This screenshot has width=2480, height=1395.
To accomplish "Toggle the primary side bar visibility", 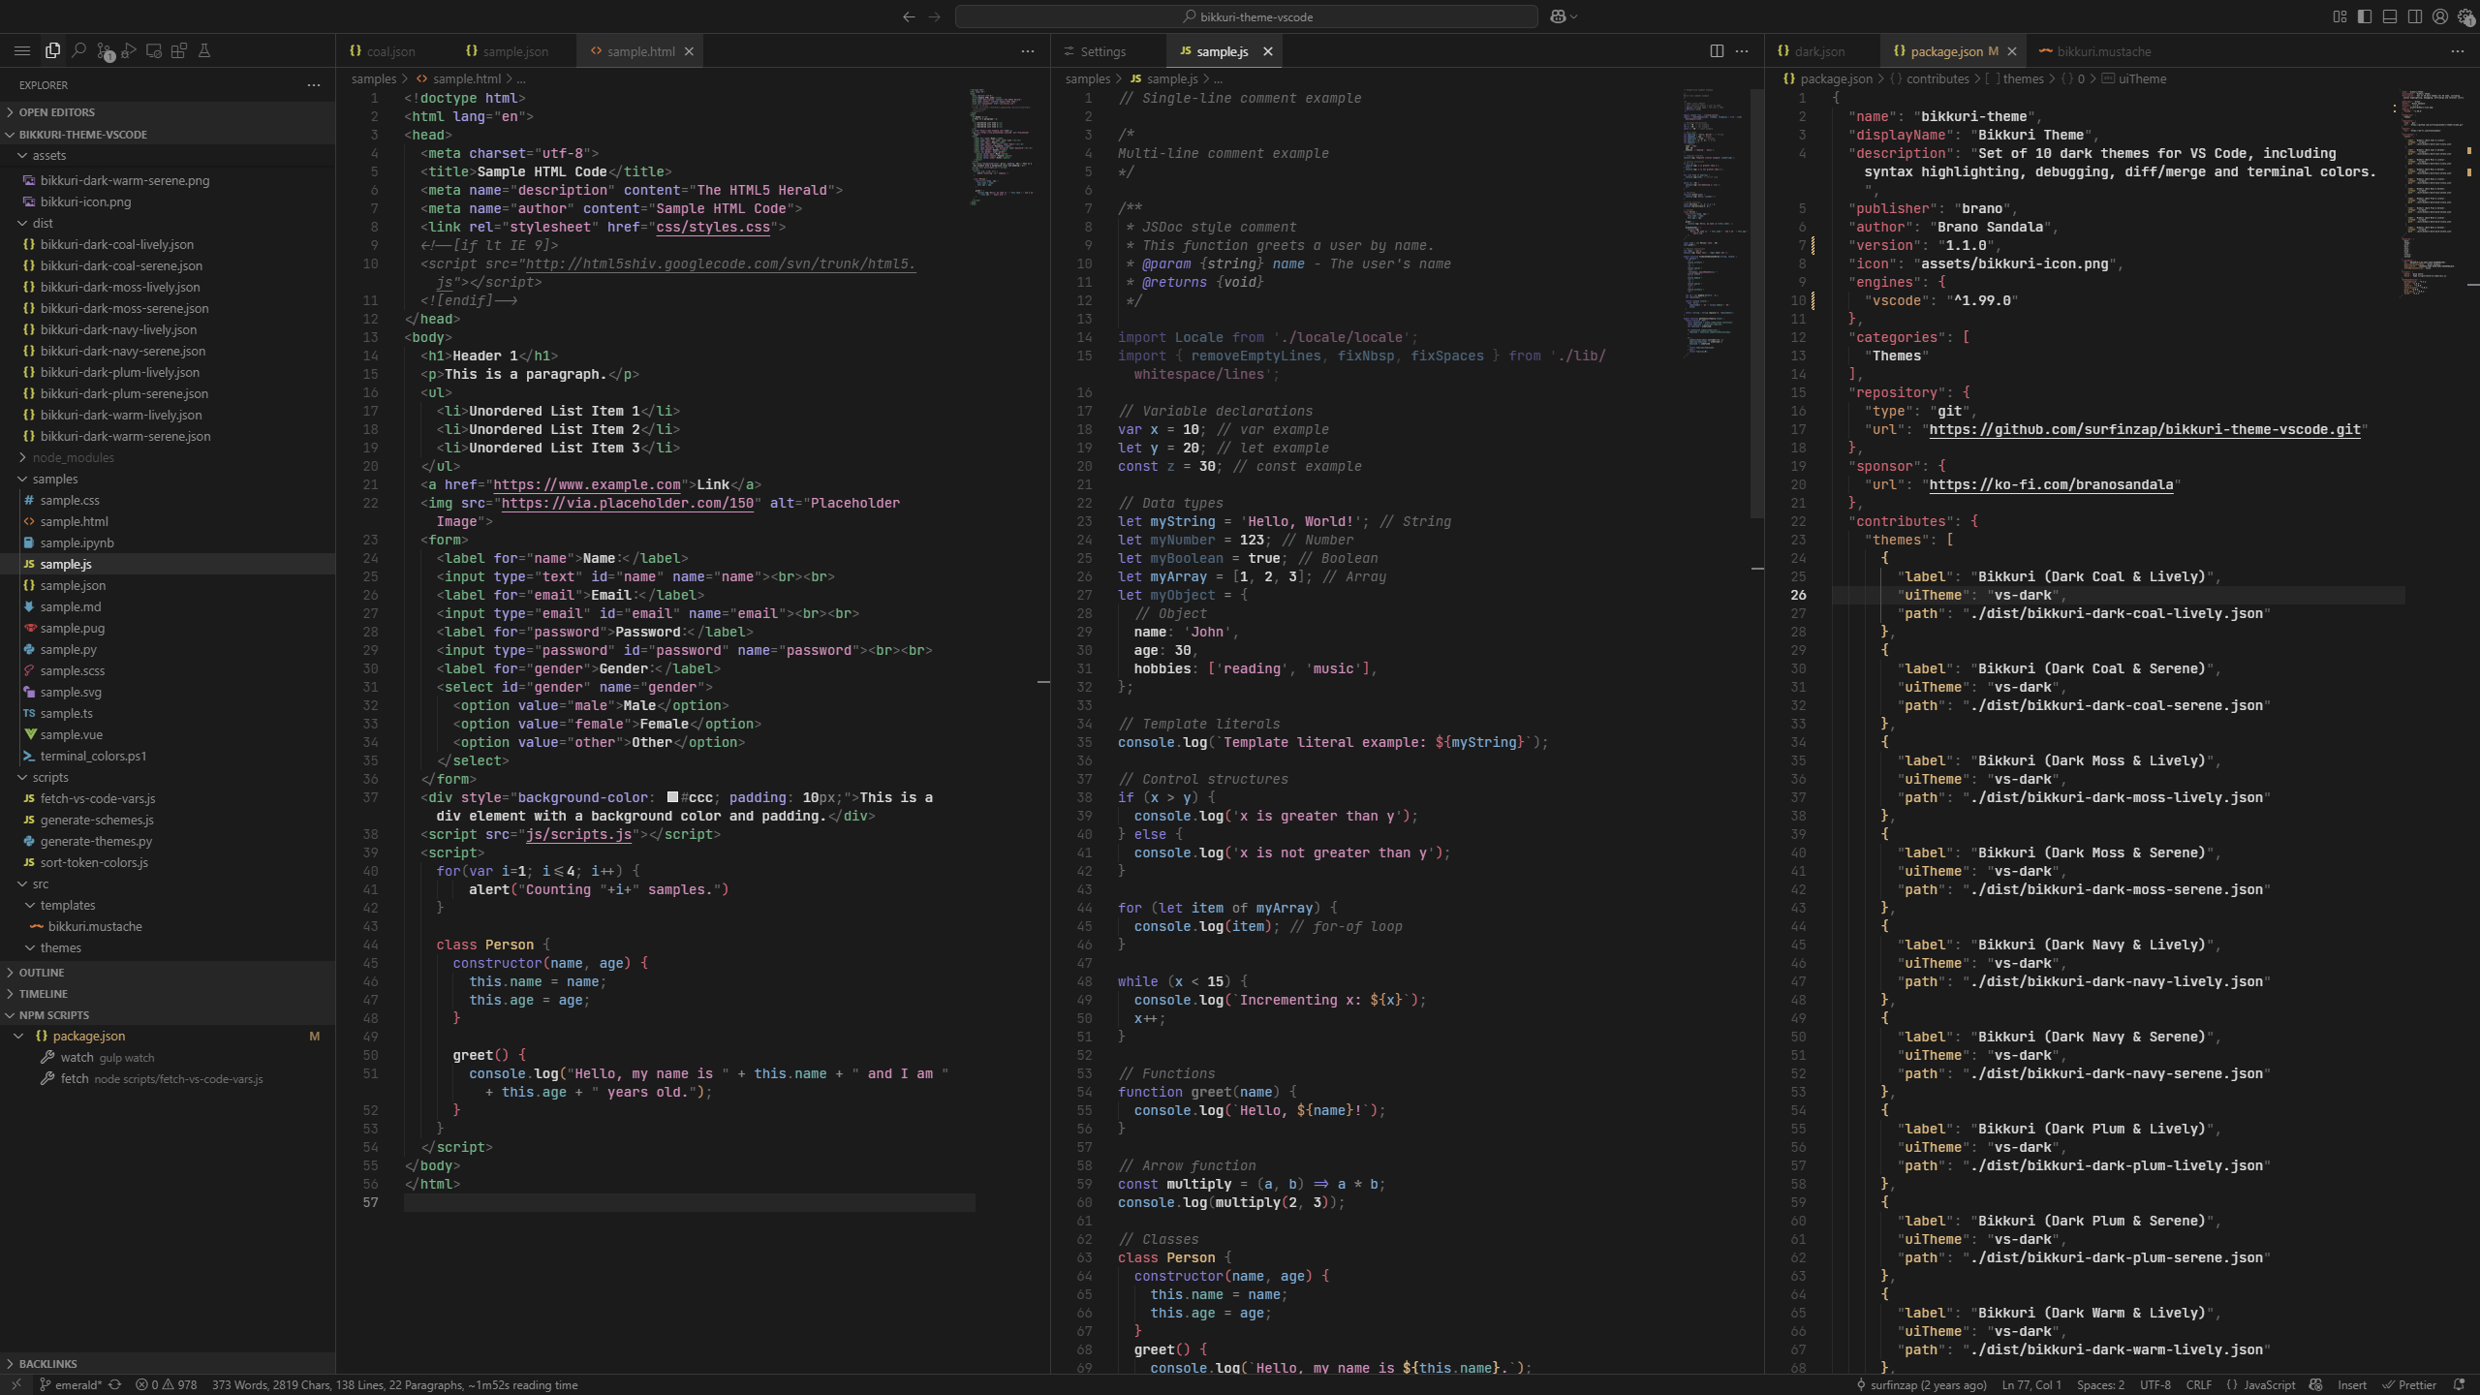I will pos(2365,16).
